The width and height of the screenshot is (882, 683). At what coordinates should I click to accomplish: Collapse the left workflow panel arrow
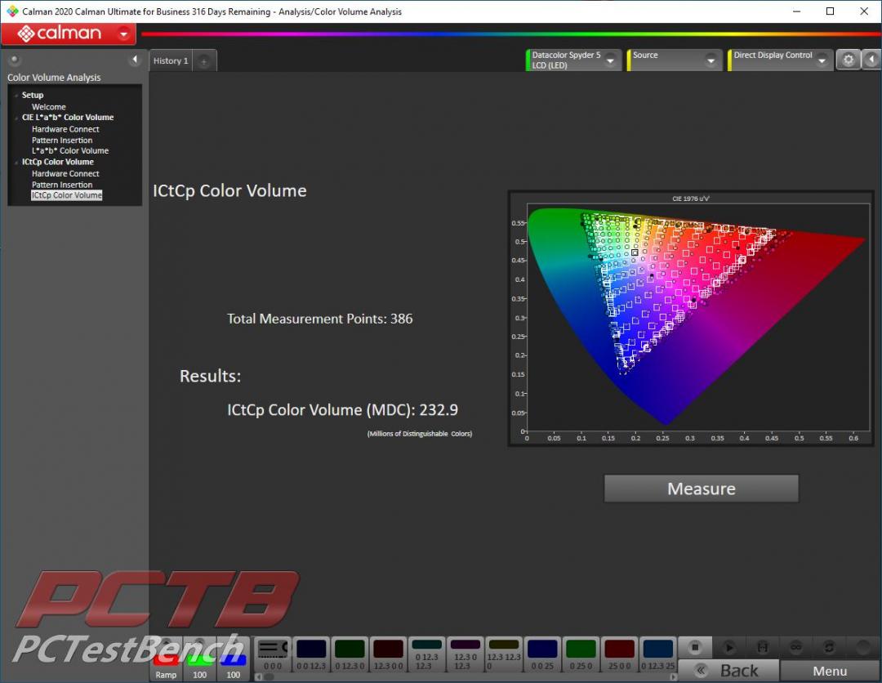pos(135,60)
